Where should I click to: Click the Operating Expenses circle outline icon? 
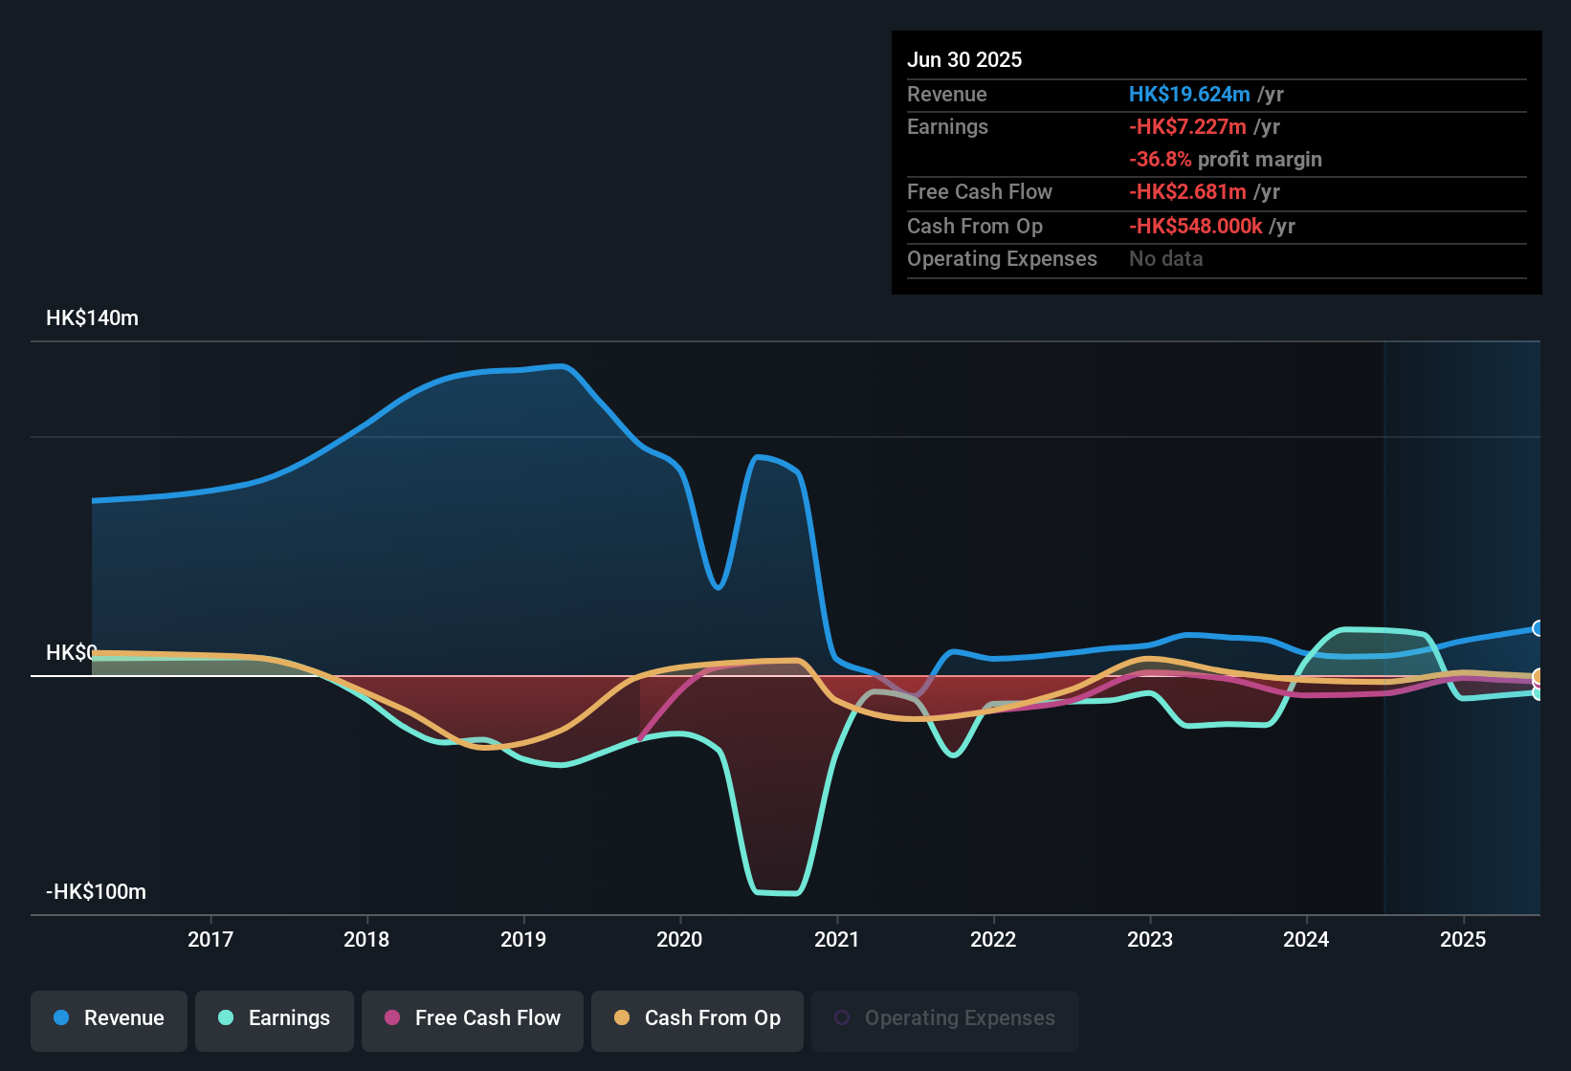pos(841,1016)
